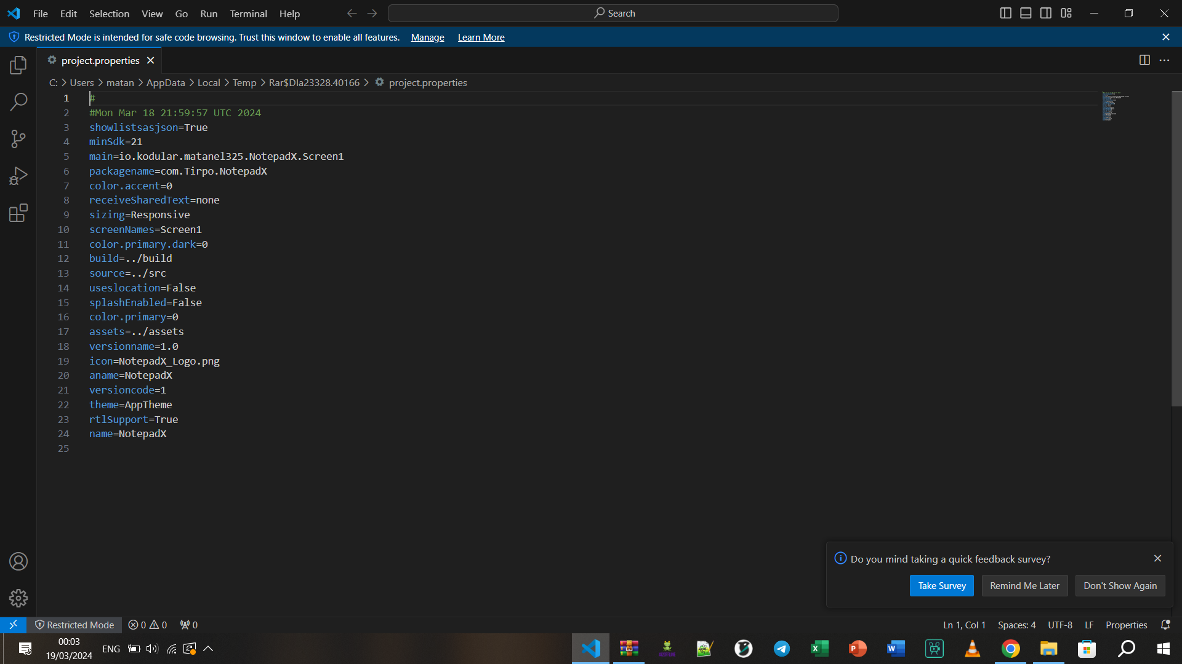Click the Take Survey button

(x=941, y=585)
